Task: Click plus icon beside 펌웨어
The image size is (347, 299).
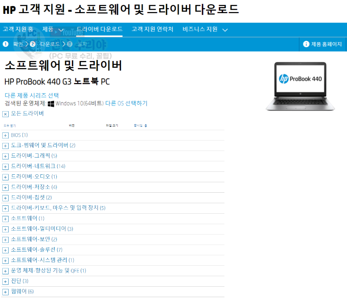Action: point(5,292)
